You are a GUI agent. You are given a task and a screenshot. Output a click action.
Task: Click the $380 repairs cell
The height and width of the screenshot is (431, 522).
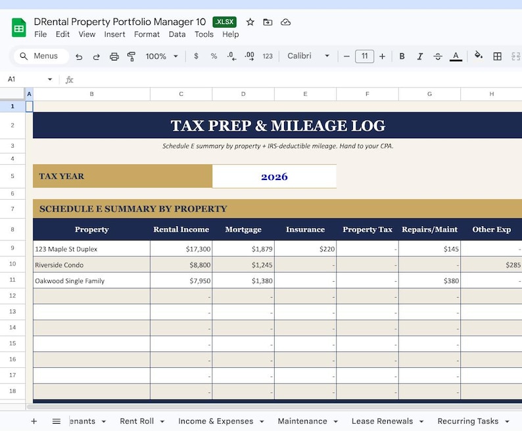click(x=429, y=281)
